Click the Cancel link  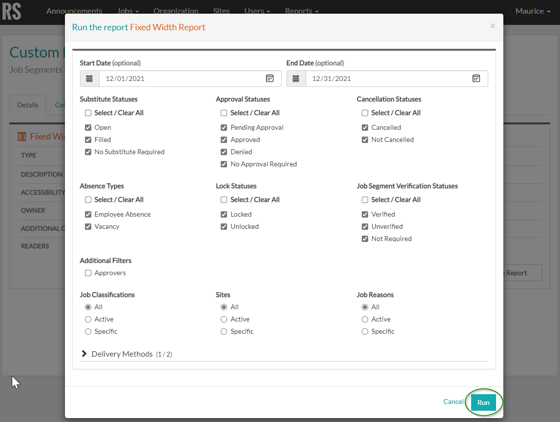coord(453,402)
